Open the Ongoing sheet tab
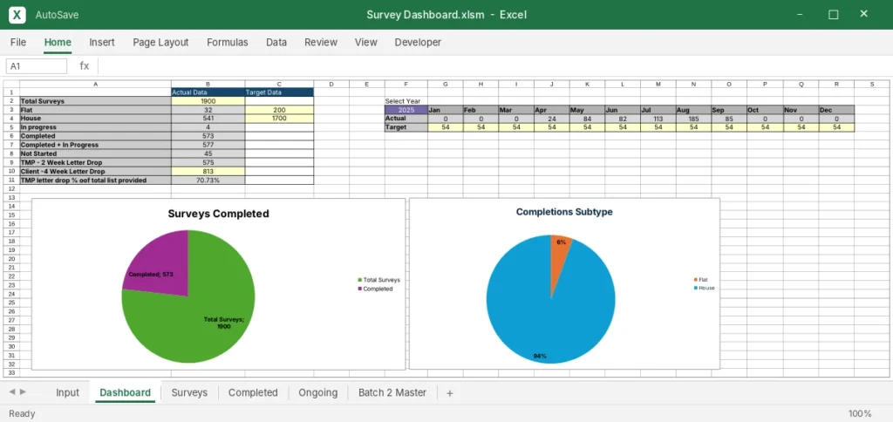The height and width of the screenshot is (422, 893). (317, 392)
